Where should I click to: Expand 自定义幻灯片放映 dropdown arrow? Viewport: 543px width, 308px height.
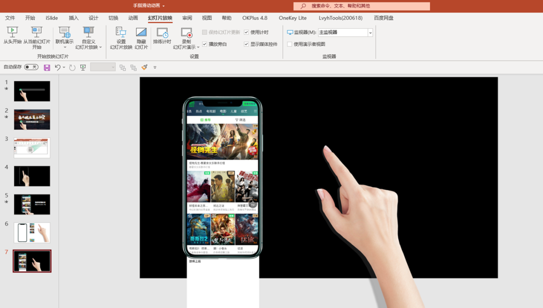101,47
